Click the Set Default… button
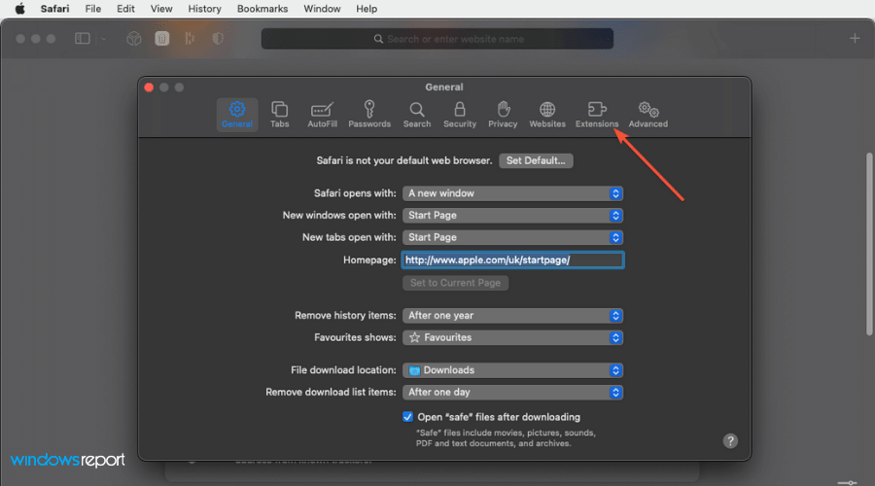 point(536,160)
